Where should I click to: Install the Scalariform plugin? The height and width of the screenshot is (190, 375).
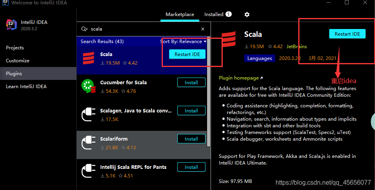tap(191, 139)
